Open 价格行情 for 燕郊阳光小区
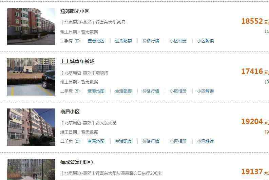269x180 pixels. tap(151, 41)
